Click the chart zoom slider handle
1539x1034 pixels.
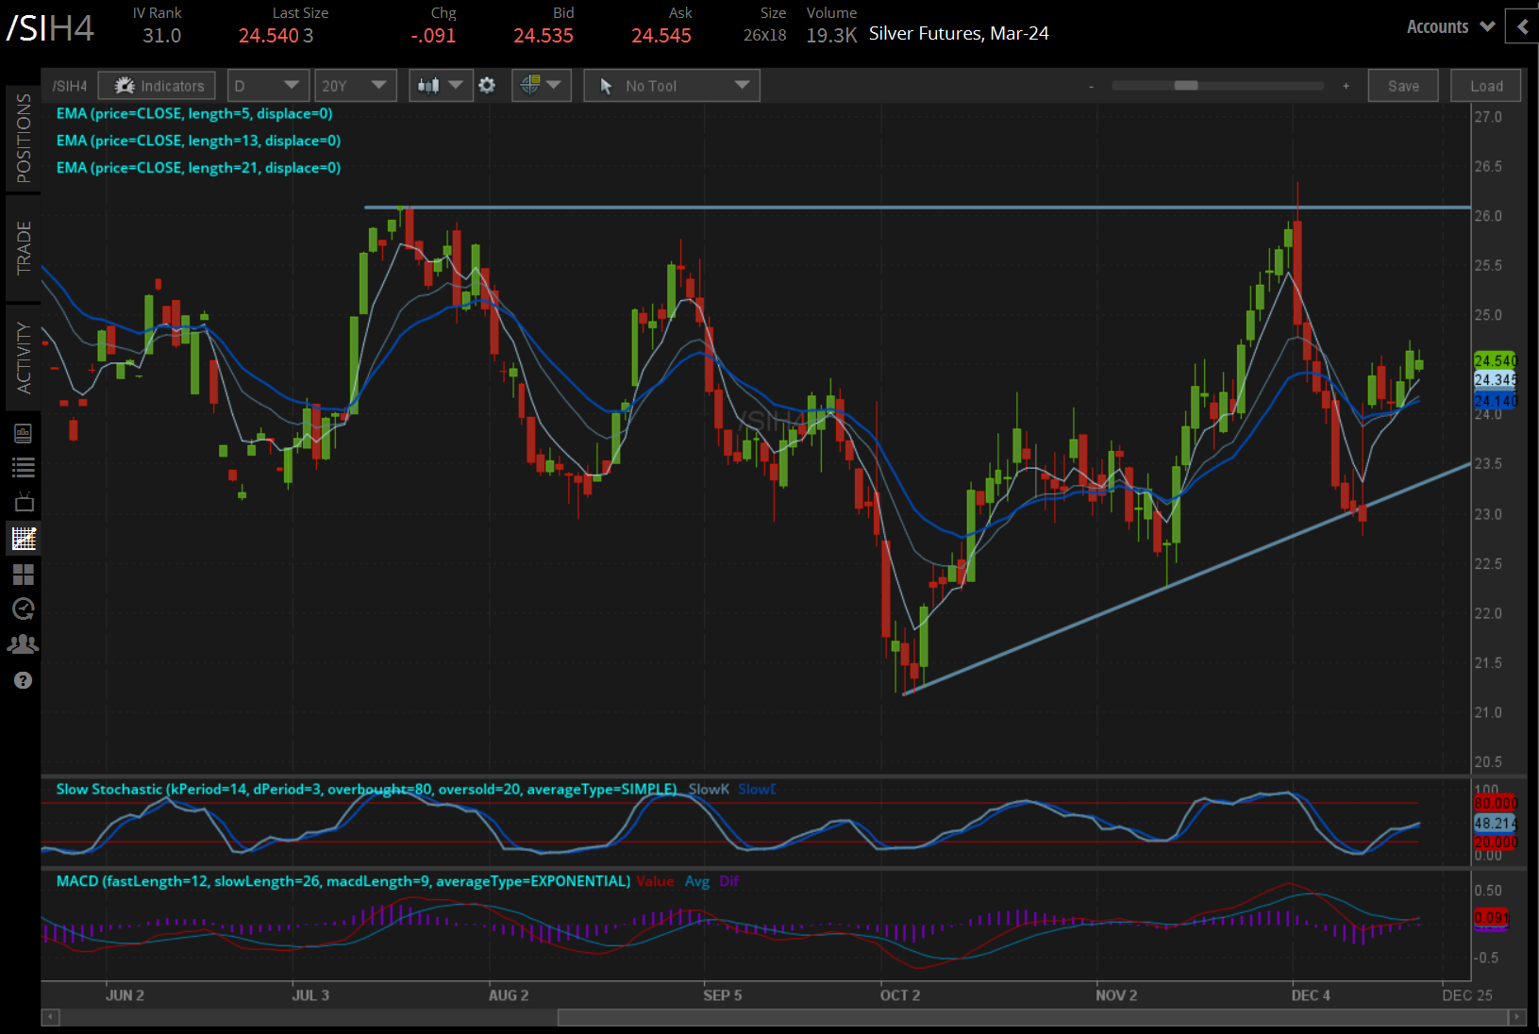click(1185, 86)
